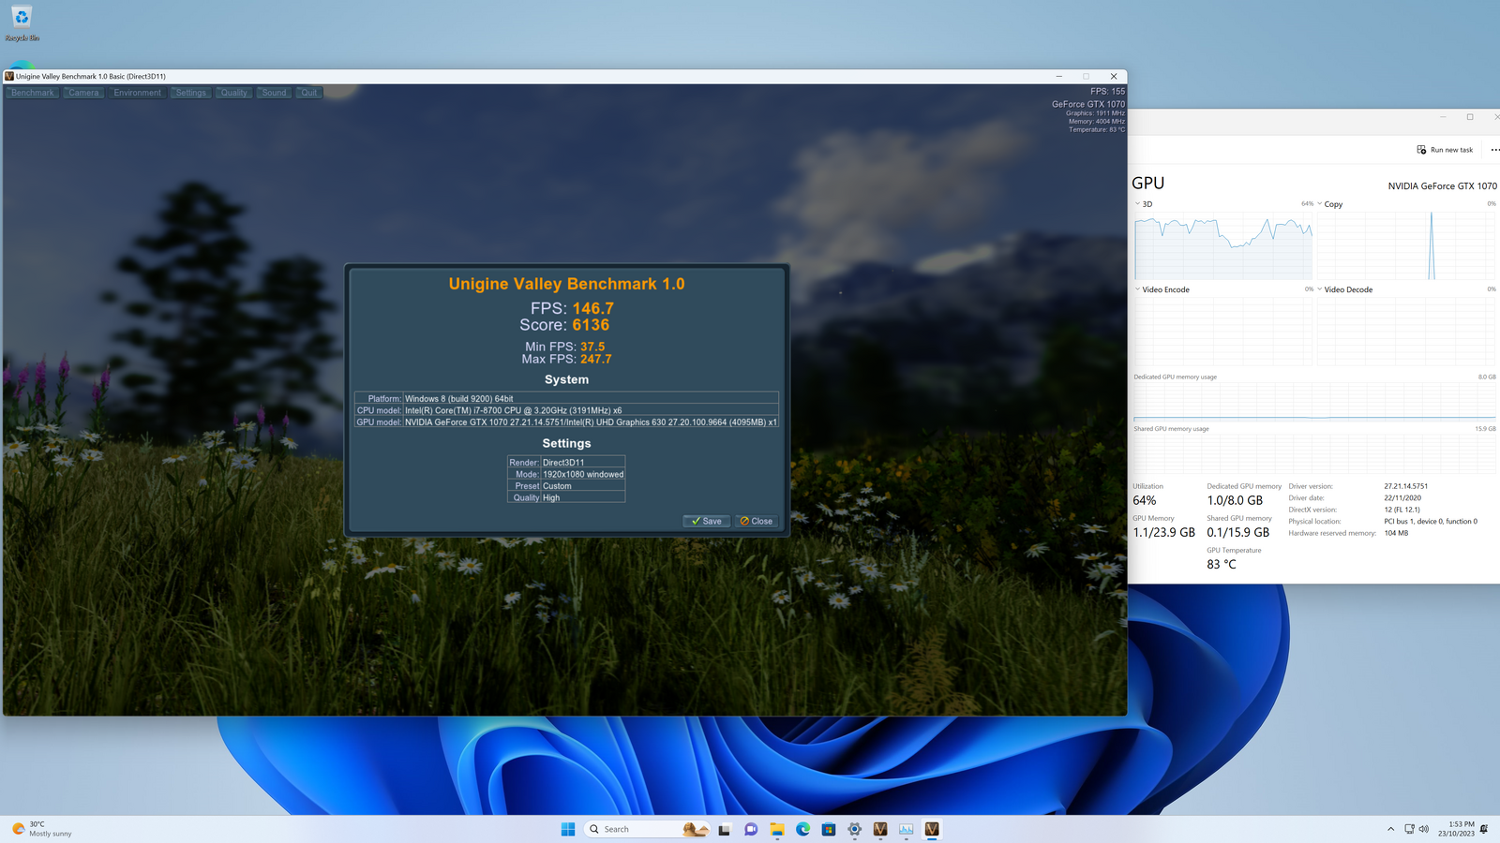Save the Valley benchmark results
This screenshot has height=843, width=1500.
pos(706,521)
